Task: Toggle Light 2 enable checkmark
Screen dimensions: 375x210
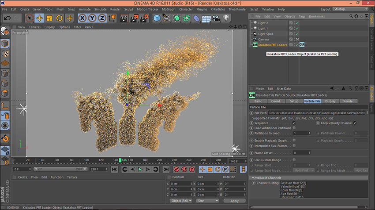Action: (x=297, y=23)
